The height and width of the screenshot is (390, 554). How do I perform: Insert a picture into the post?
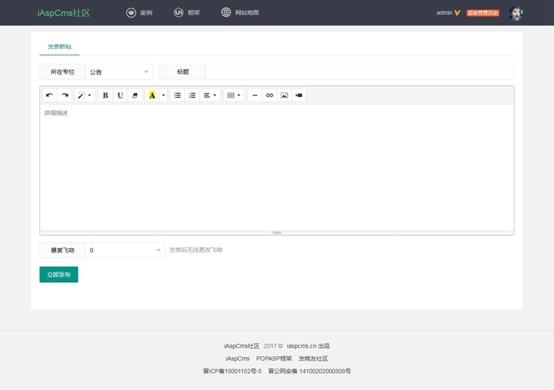point(284,95)
